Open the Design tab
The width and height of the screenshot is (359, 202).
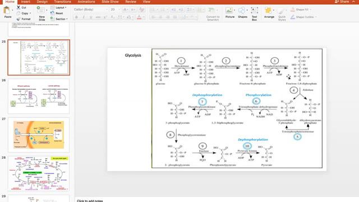click(42, 2)
